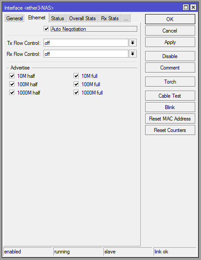Click the 'enabled' status field

[x=28, y=252]
